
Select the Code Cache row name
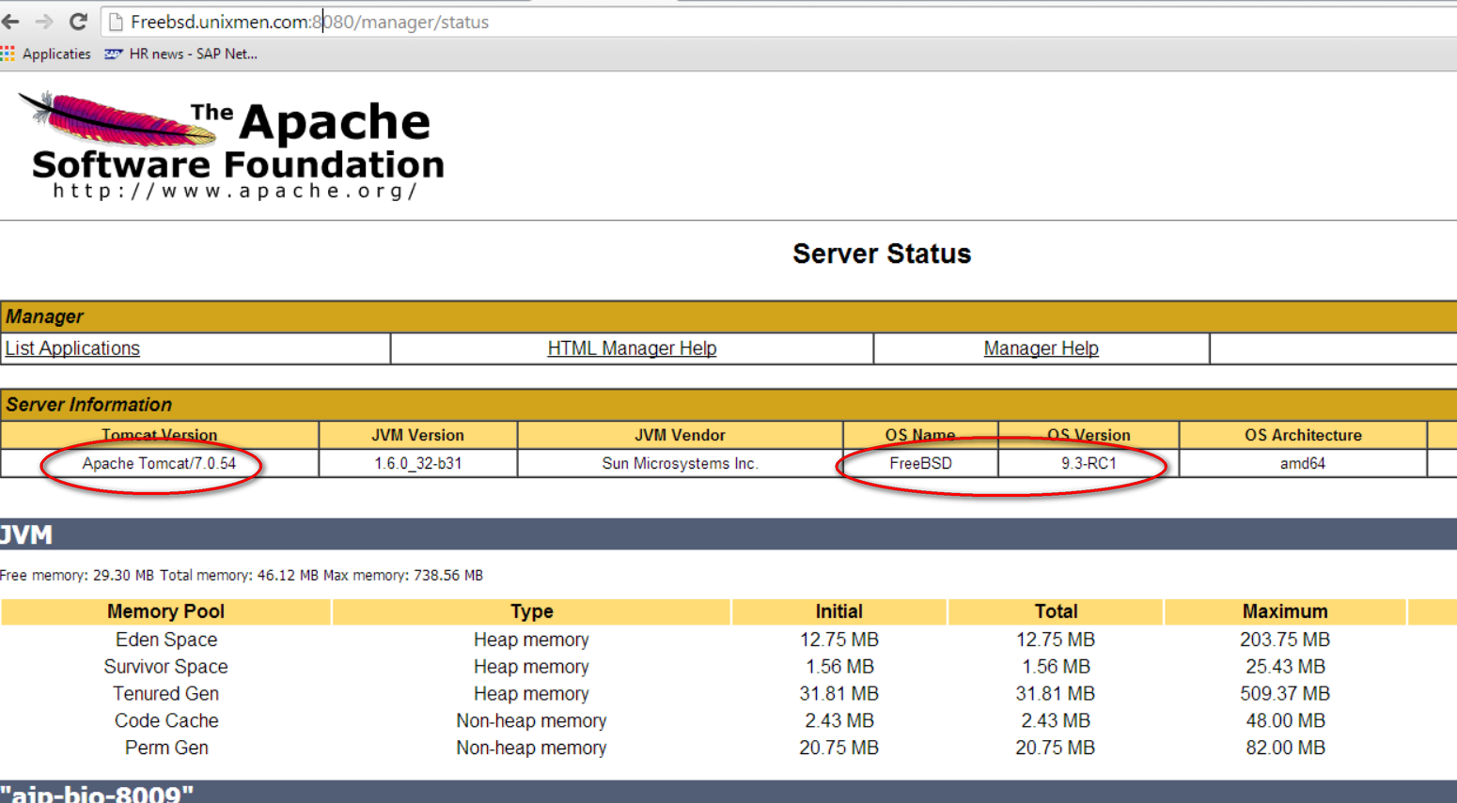coord(166,721)
